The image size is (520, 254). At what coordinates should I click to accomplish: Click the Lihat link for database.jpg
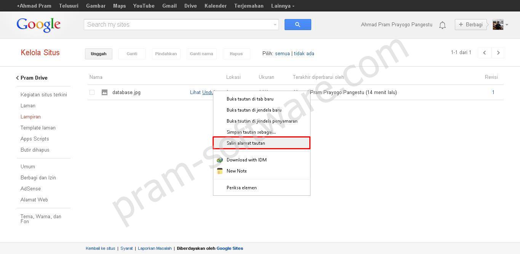(x=195, y=92)
